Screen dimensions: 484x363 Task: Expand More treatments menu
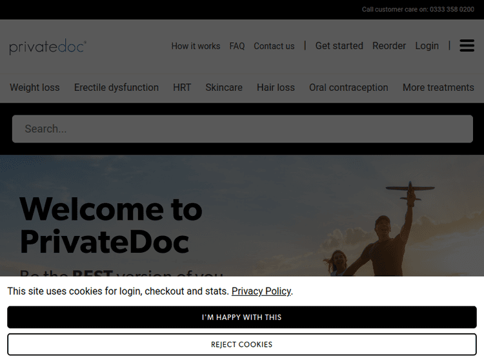click(438, 87)
